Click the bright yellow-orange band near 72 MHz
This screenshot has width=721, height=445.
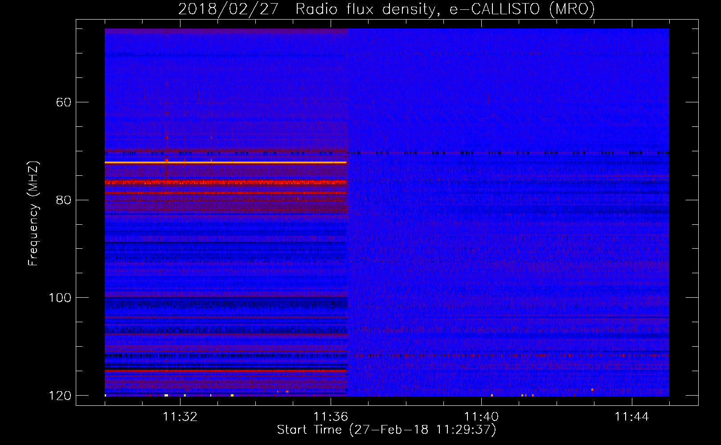tap(226, 163)
